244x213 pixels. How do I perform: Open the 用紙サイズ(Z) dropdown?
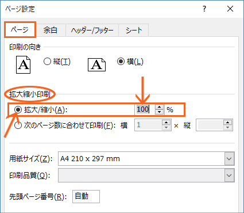pyautogui.click(x=229, y=159)
